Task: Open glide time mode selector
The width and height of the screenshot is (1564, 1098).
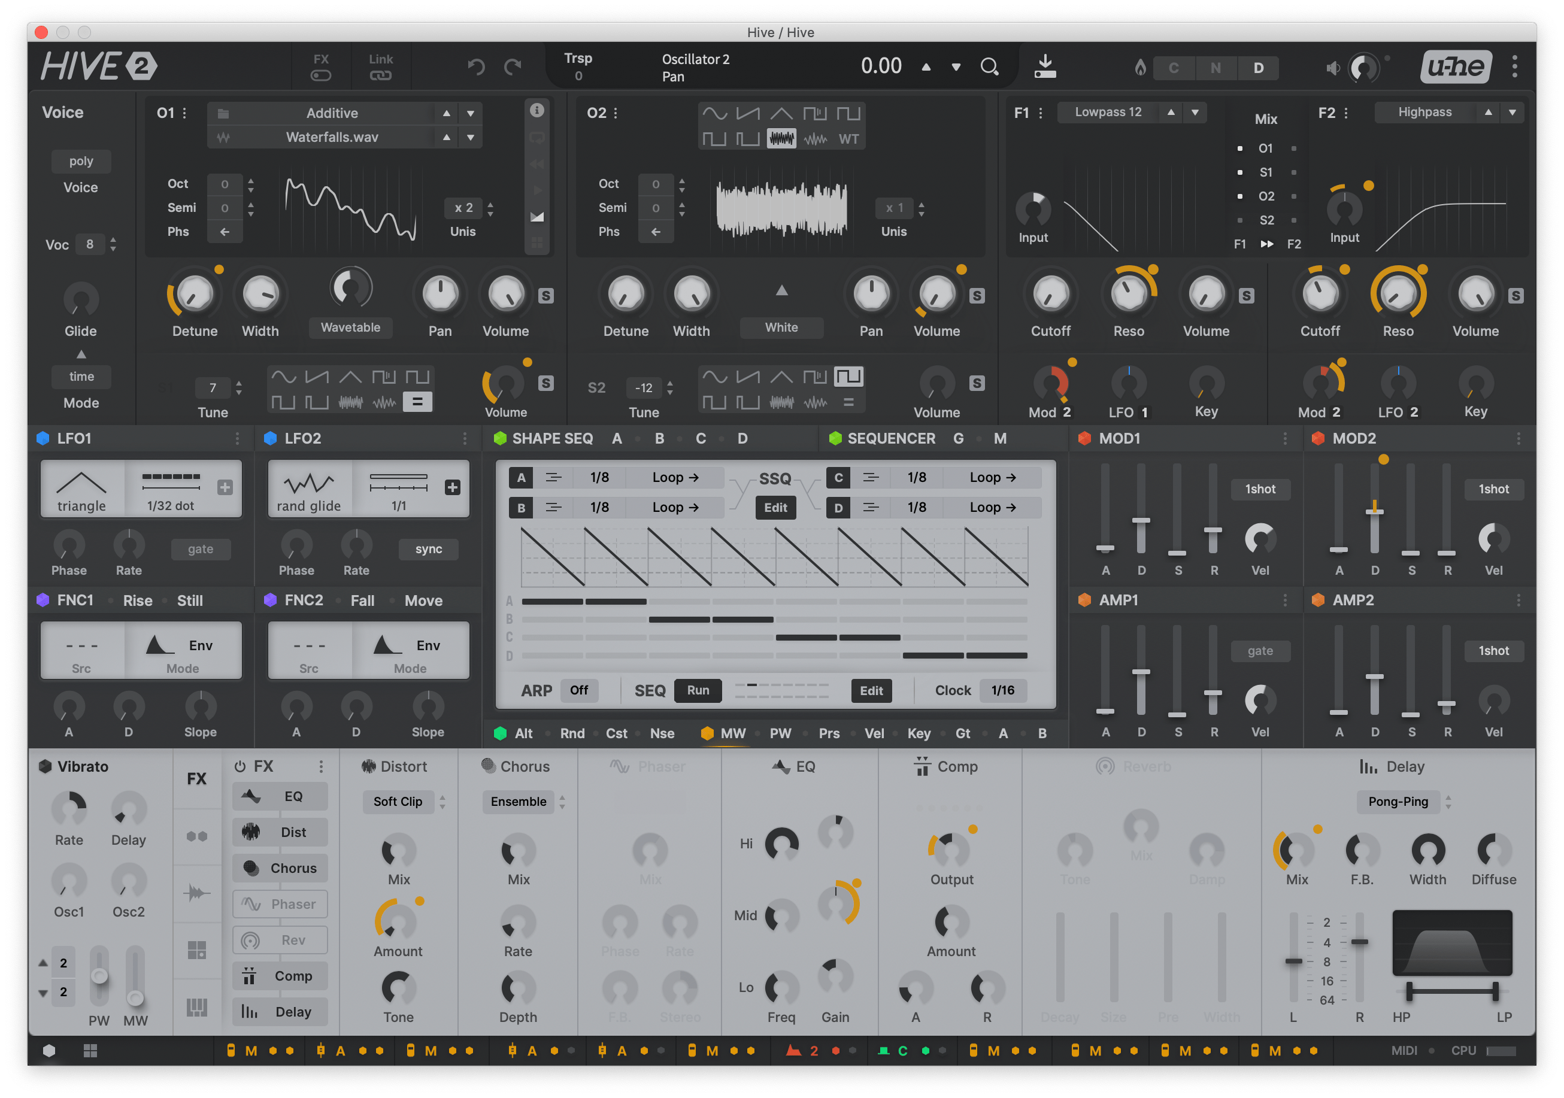Action: click(x=81, y=377)
